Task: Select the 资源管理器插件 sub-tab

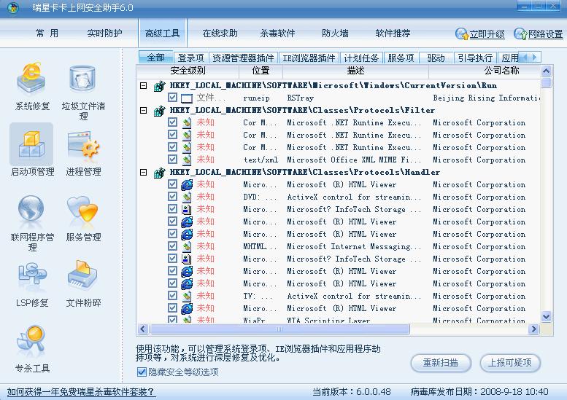Action: click(x=243, y=58)
